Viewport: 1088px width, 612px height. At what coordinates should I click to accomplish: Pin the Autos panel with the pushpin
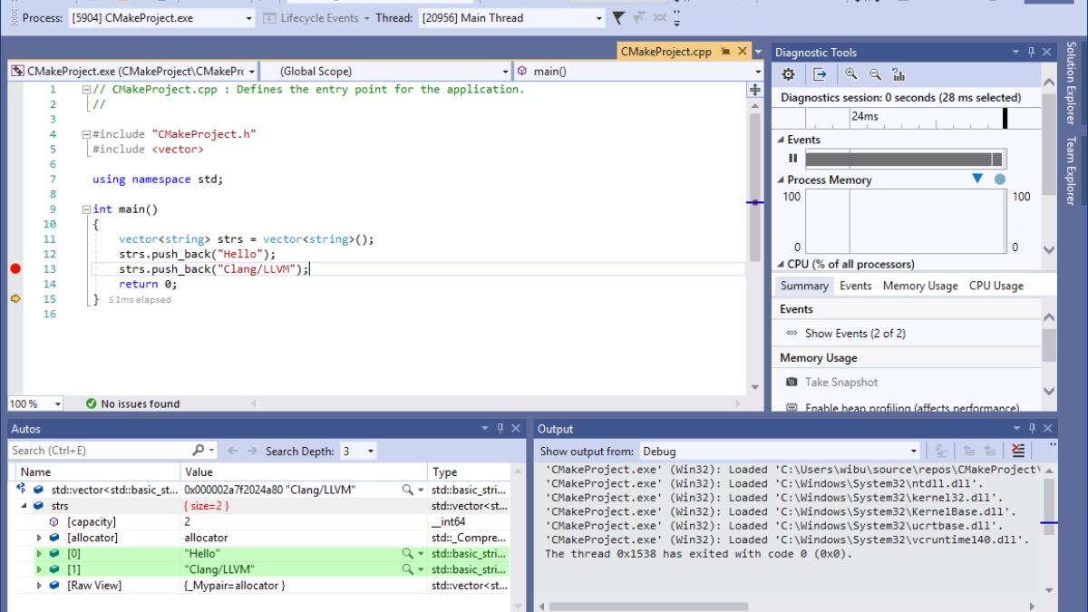click(x=500, y=429)
